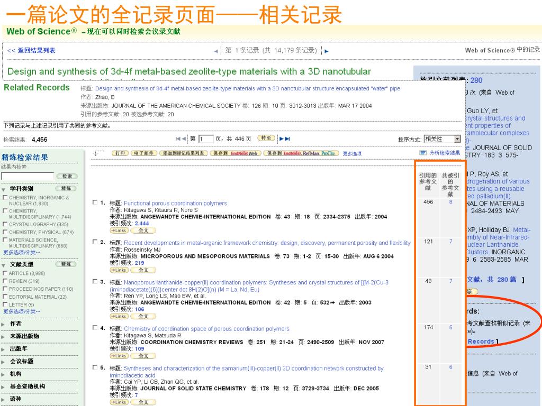Enable the Article document type filter

tap(5, 273)
